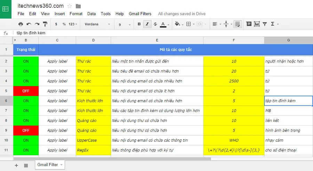Open the all sheets list
Image resolution: width=313 pixels, height=171 pixels.
(26, 165)
